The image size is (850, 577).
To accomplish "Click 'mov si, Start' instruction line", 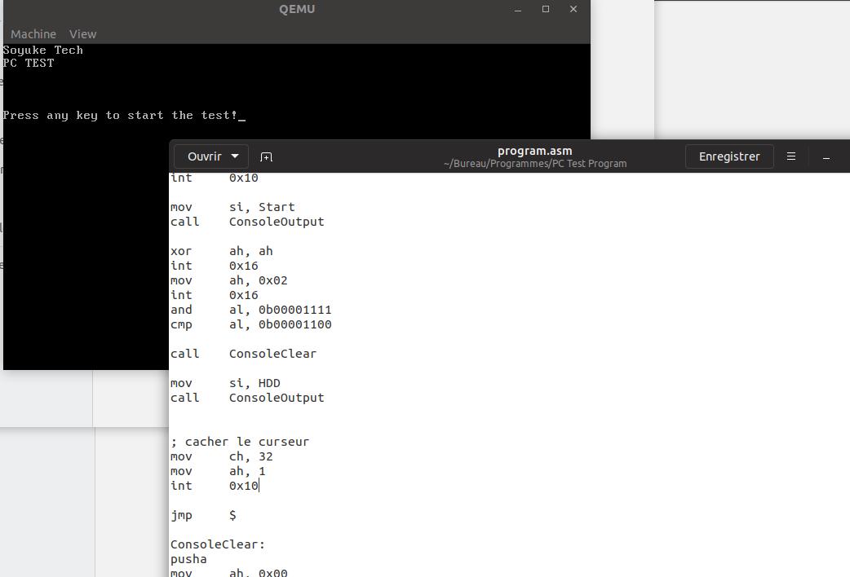I will tap(232, 207).
